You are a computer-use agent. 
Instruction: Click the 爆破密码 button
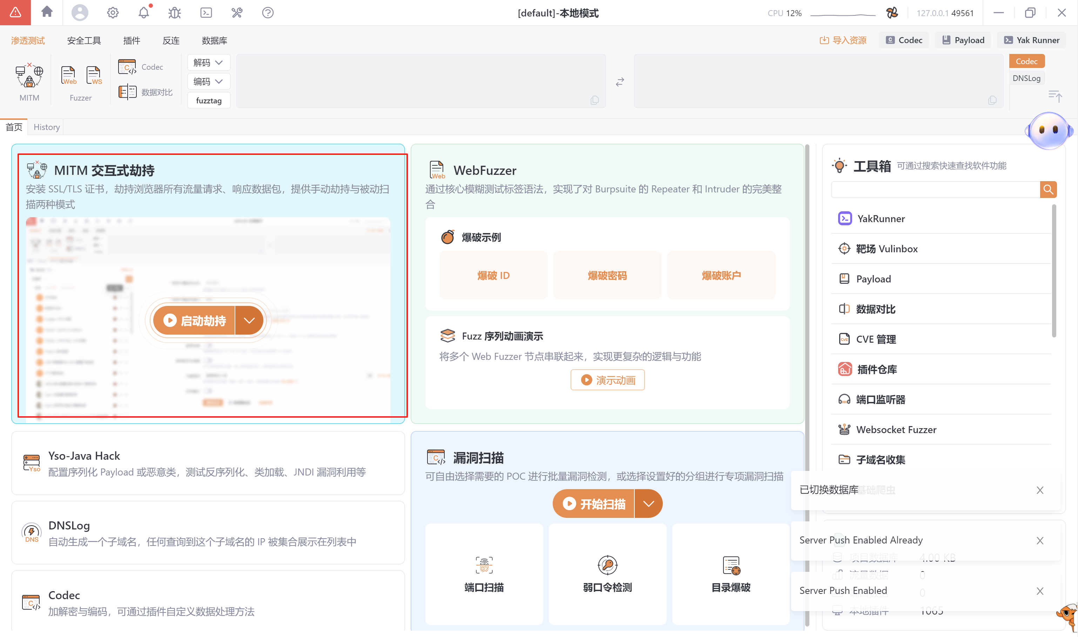point(607,275)
